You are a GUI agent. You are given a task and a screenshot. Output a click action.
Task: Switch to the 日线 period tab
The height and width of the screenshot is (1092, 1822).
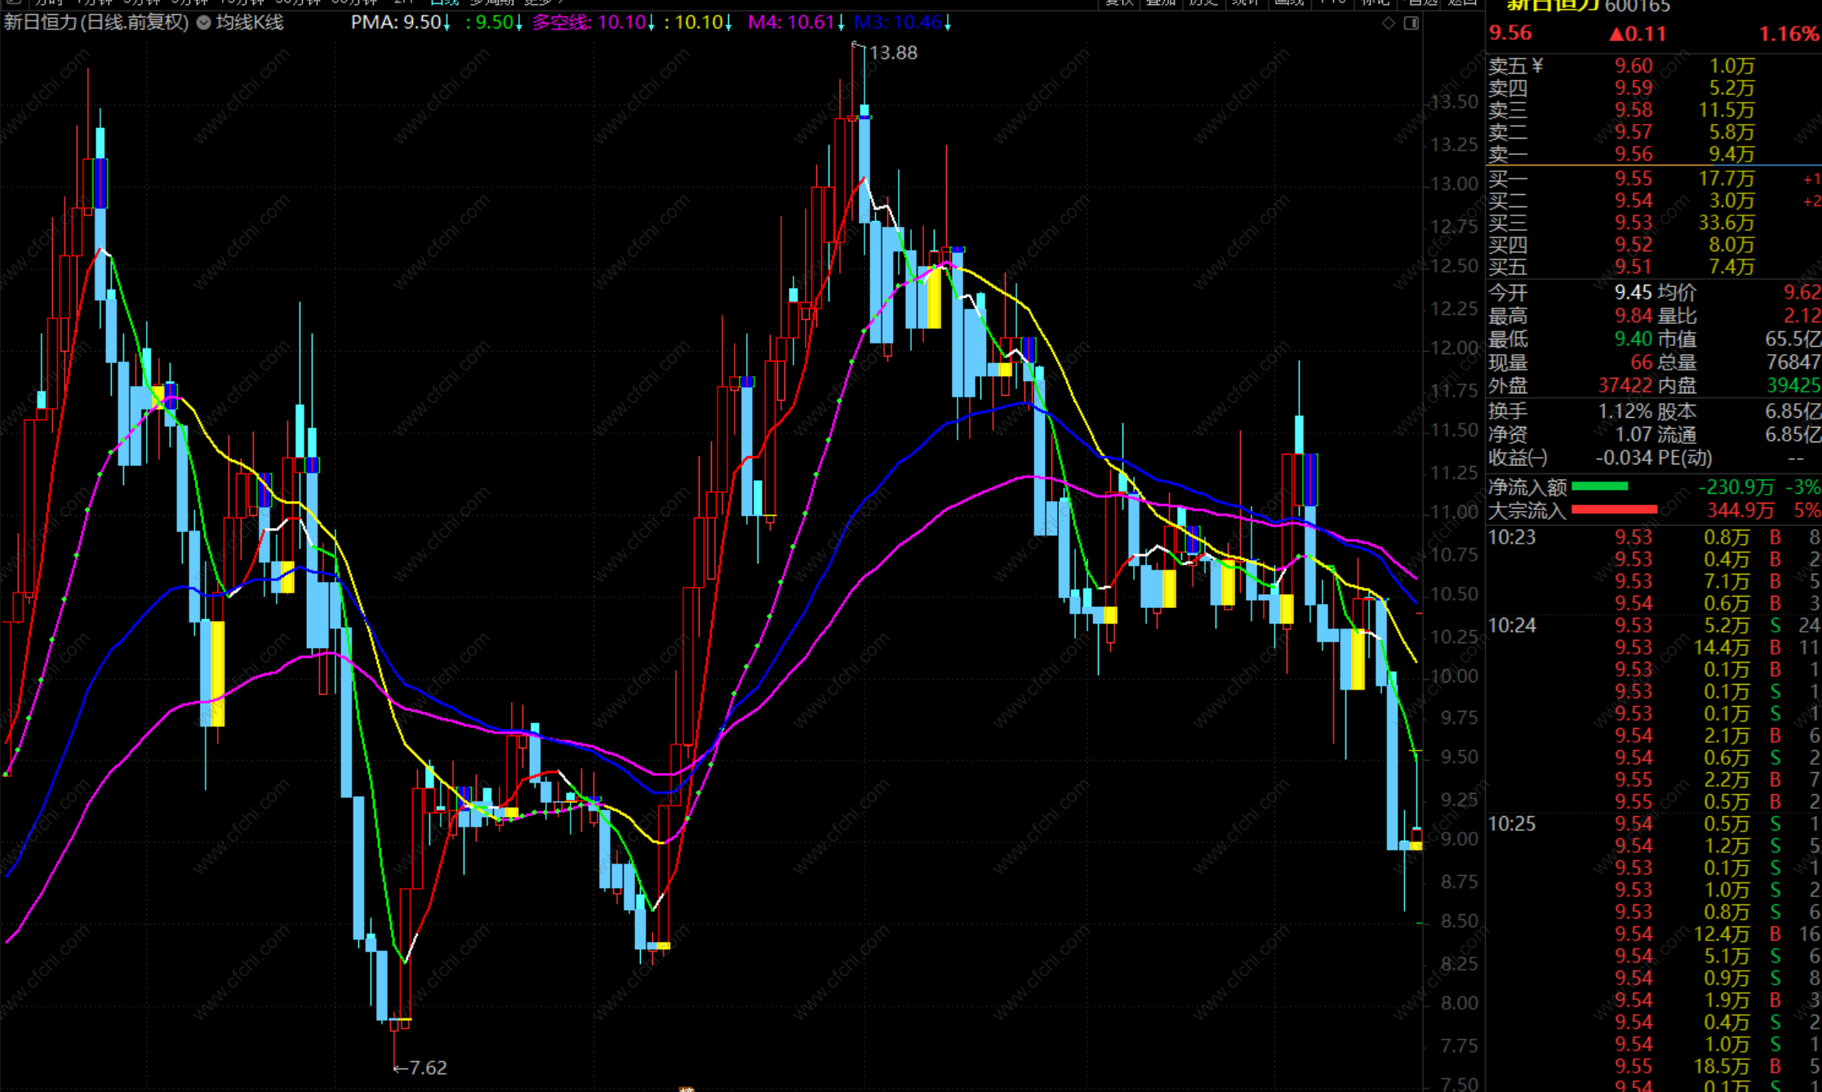tap(445, 2)
